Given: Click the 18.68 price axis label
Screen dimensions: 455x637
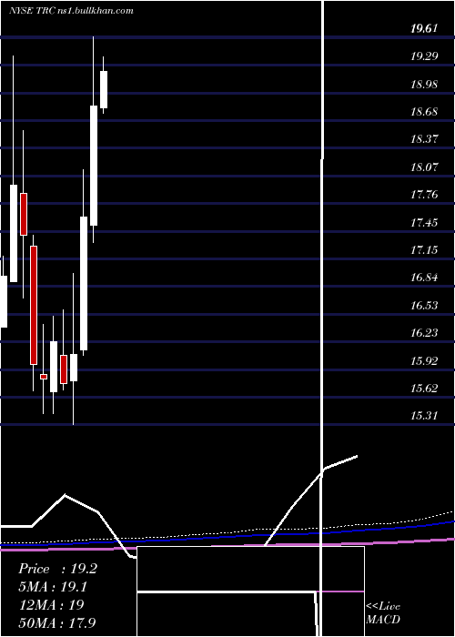Looking at the screenshot, I should pos(424,111).
